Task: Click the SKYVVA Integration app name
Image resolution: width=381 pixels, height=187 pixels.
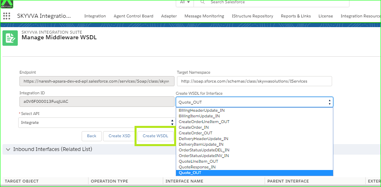Action: click(x=44, y=16)
